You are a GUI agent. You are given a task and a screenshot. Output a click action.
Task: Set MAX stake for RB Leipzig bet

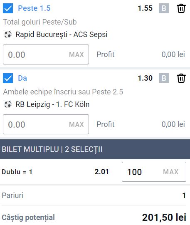pos(76,124)
